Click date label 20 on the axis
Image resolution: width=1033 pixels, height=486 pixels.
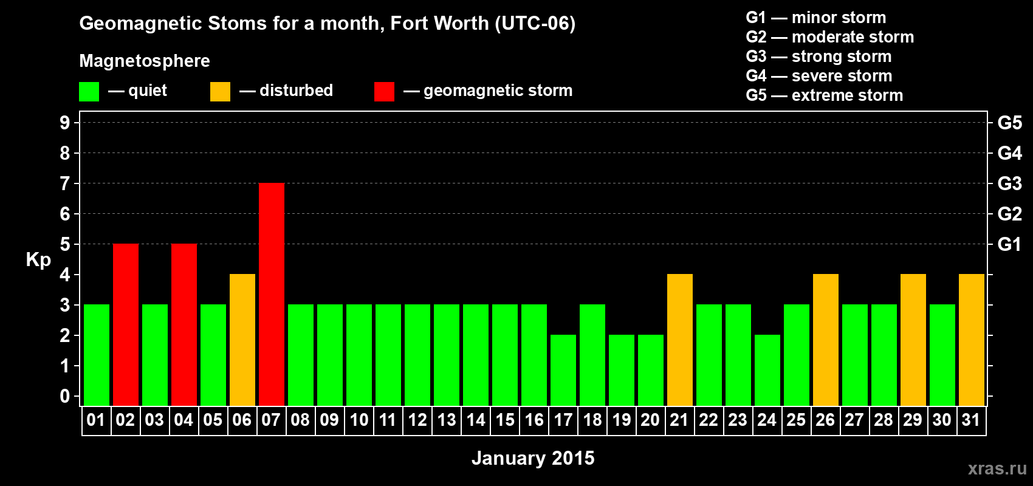pyautogui.click(x=650, y=420)
